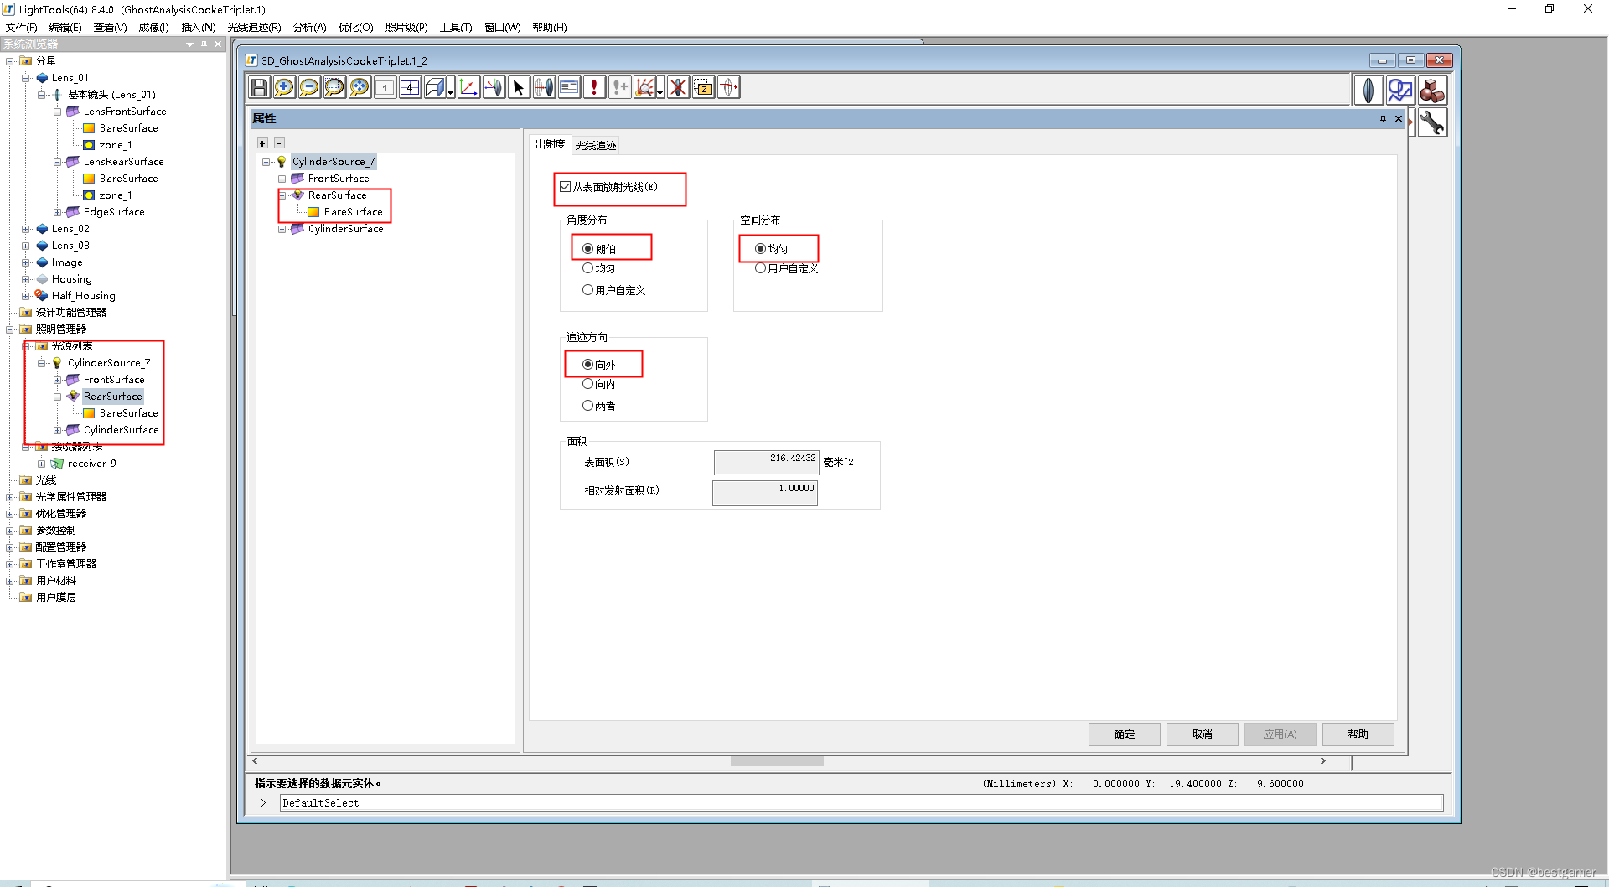Choose 向内 as the trace direction
Image resolution: width=1609 pixels, height=887 pixels.
(x=588, y=384)
